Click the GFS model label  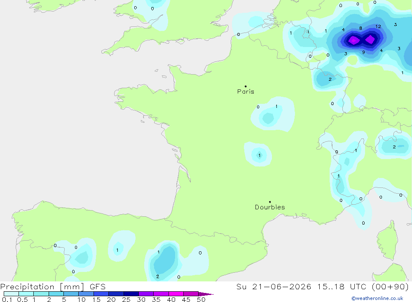98,287
